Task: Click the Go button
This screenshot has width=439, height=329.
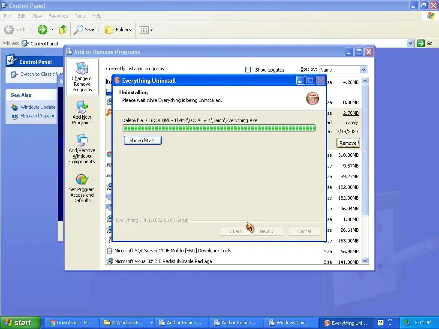Action: click(x=425, y=43)
